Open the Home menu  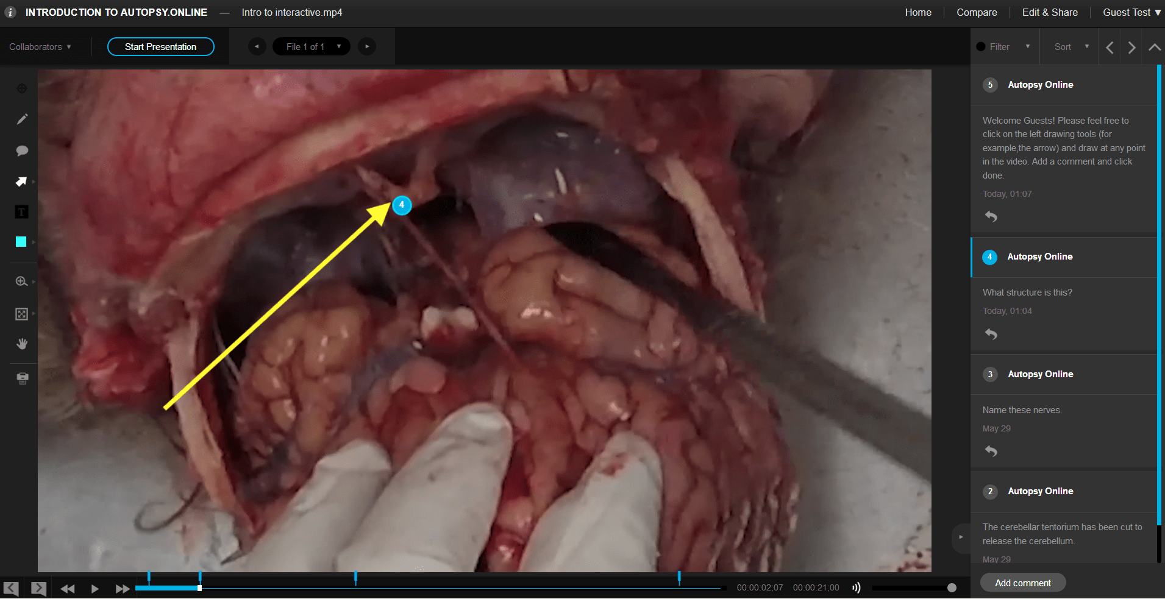(918, 12)
